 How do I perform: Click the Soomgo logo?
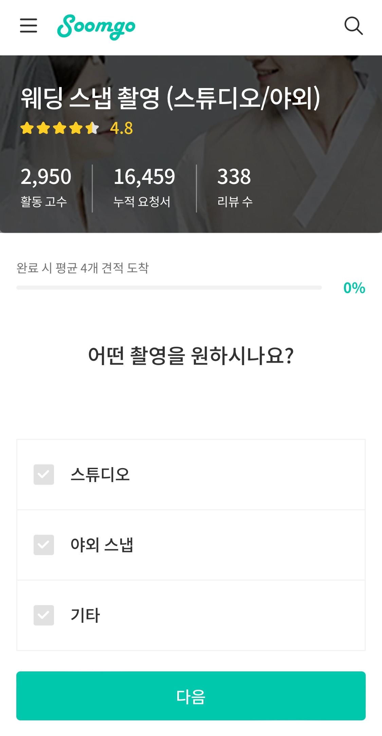point(96,27)
